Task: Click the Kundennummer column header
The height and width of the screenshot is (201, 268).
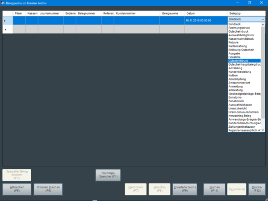Action: [137, 14]
